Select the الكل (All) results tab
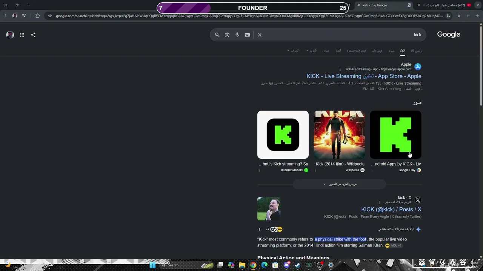Viewport: 483px width, 271px height. pyautogui.click(x=403, y=51)
